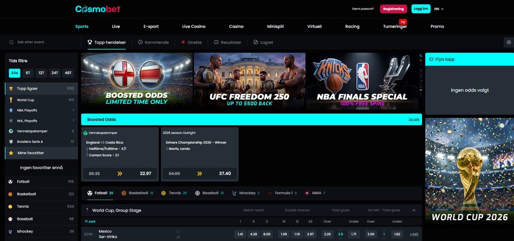Increase 1st half total goals line above 1
The width and height of the screenshot is (514, 241).
(384, 230)
